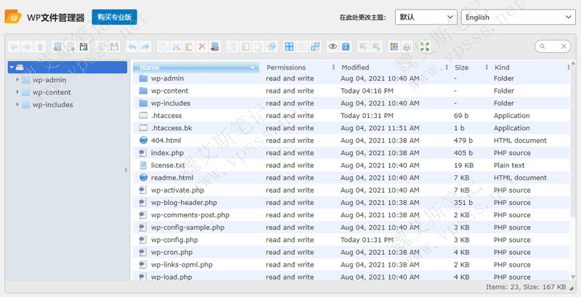The image size is (581, 297).
Task: Select wp-content in the folder tree
Action: pos(52,92)
